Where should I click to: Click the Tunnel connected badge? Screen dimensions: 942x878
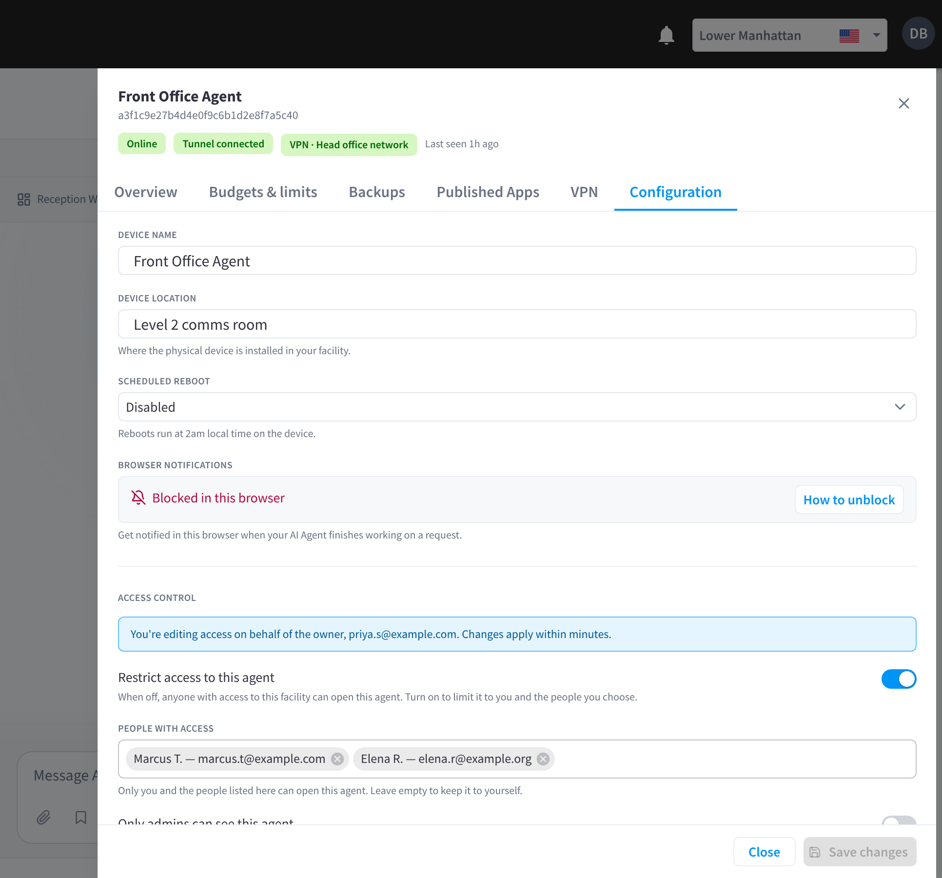[223, 144]
